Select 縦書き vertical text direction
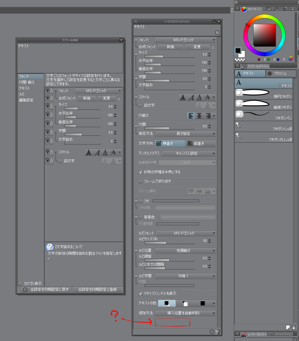 (x=200, y=144)
